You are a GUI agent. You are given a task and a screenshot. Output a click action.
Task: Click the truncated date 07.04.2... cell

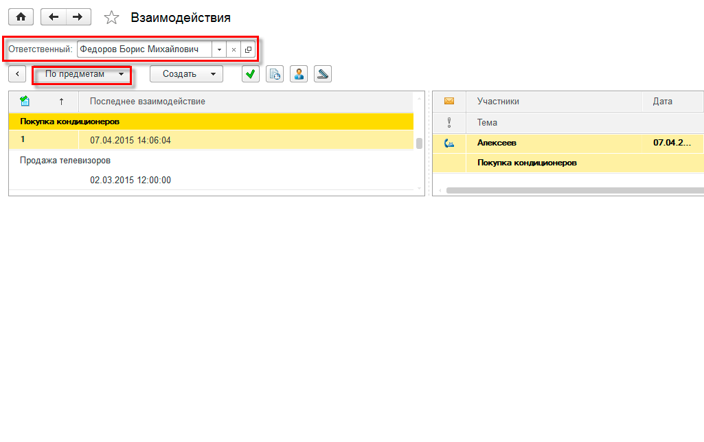coord(672,143)
